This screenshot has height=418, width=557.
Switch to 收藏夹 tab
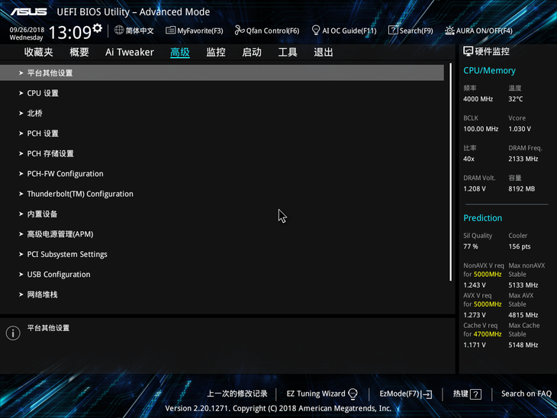point(38,52)
